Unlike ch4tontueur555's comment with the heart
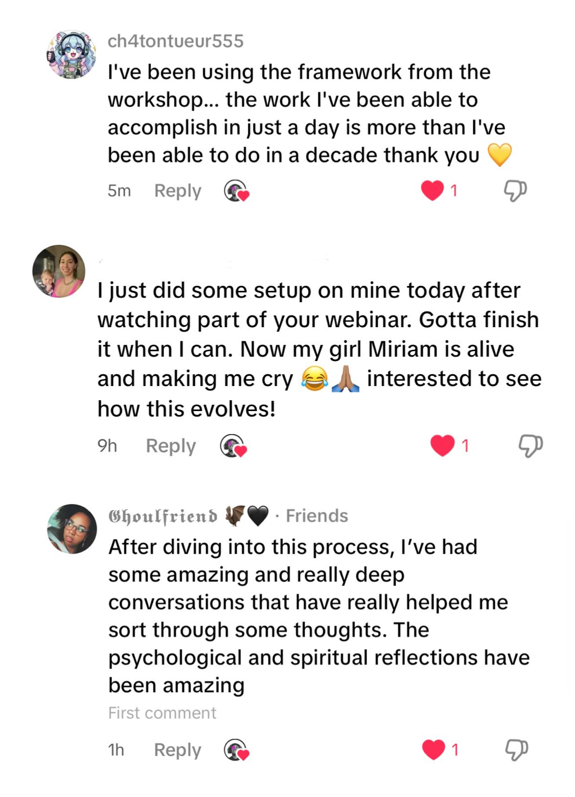The height and width of the screenshot is (797, 575). (432, 191)
